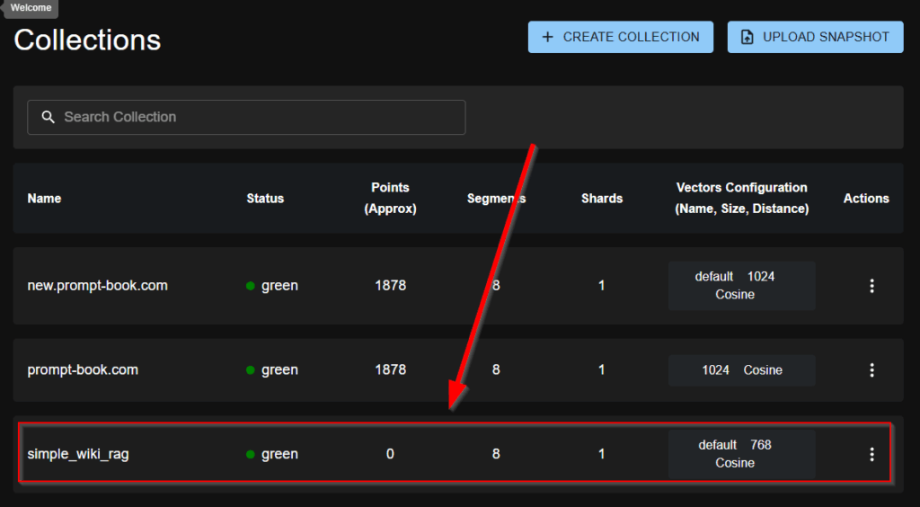Screen dimensions: 920x507
Task: Open the prompt-book.com collection
Action: tap(83, 370)
